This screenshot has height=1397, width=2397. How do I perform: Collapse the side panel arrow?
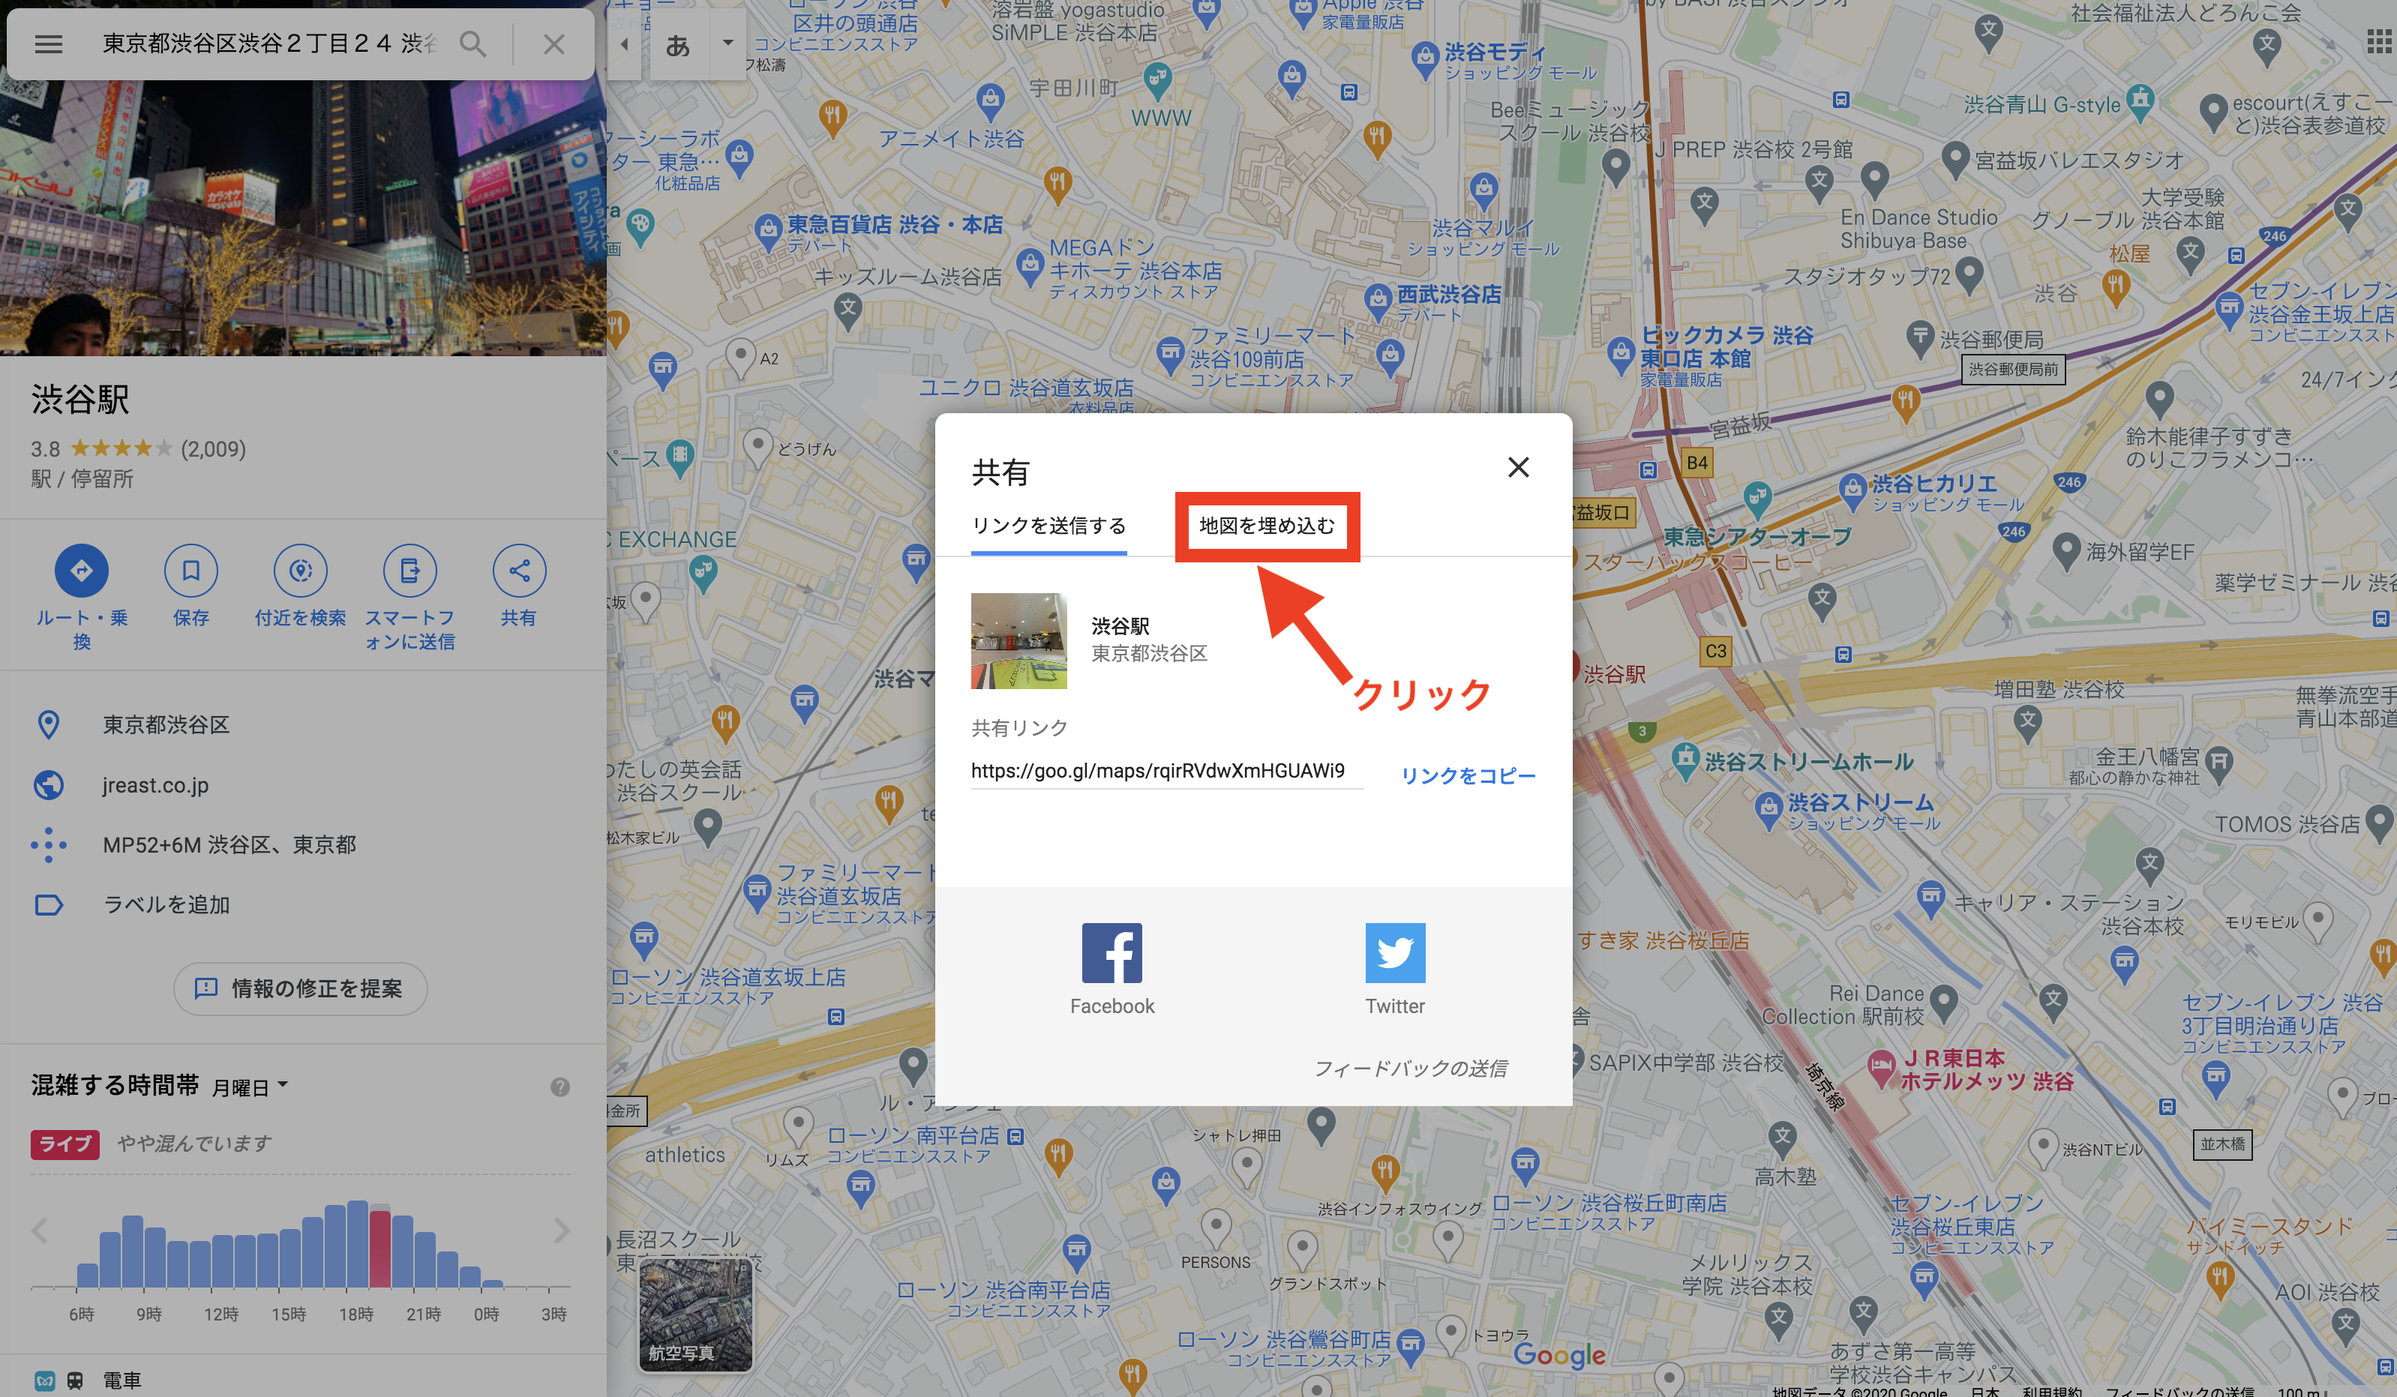[624, 43]
